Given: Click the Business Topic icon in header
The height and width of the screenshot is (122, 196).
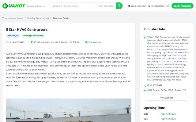Looking at the screenshot, I should coord(129,6).
